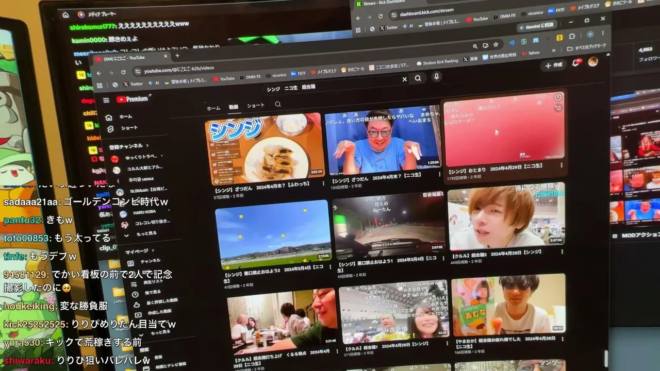Open the Extensions puzzle icon
660x371 pixels.
(572, 37)
